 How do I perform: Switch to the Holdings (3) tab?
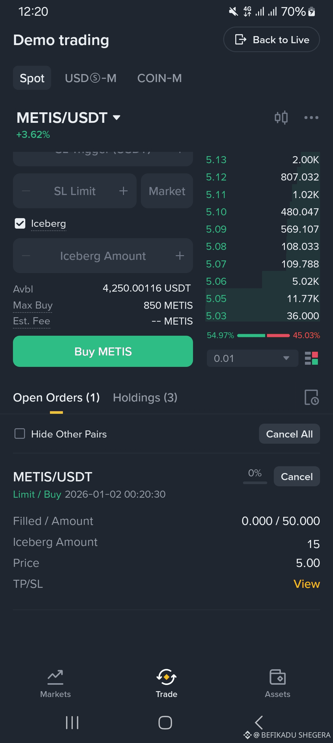(x=145, y=398)
